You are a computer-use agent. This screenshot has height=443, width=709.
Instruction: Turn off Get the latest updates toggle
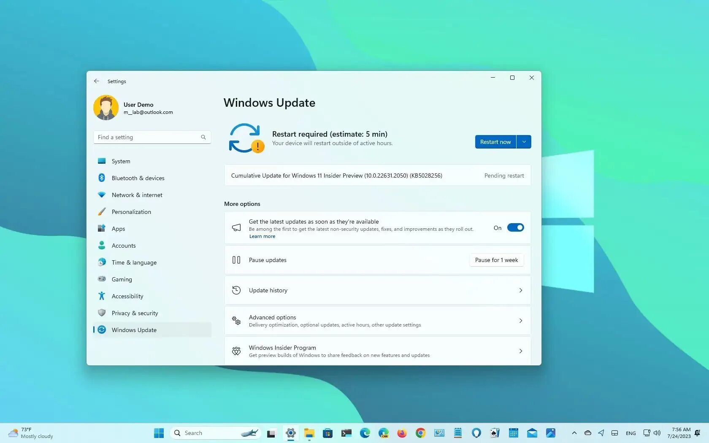[515, 228]
